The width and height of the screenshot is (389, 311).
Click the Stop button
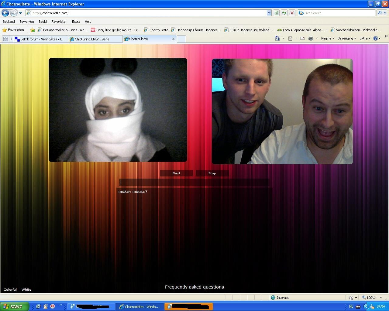click(212, 173)
